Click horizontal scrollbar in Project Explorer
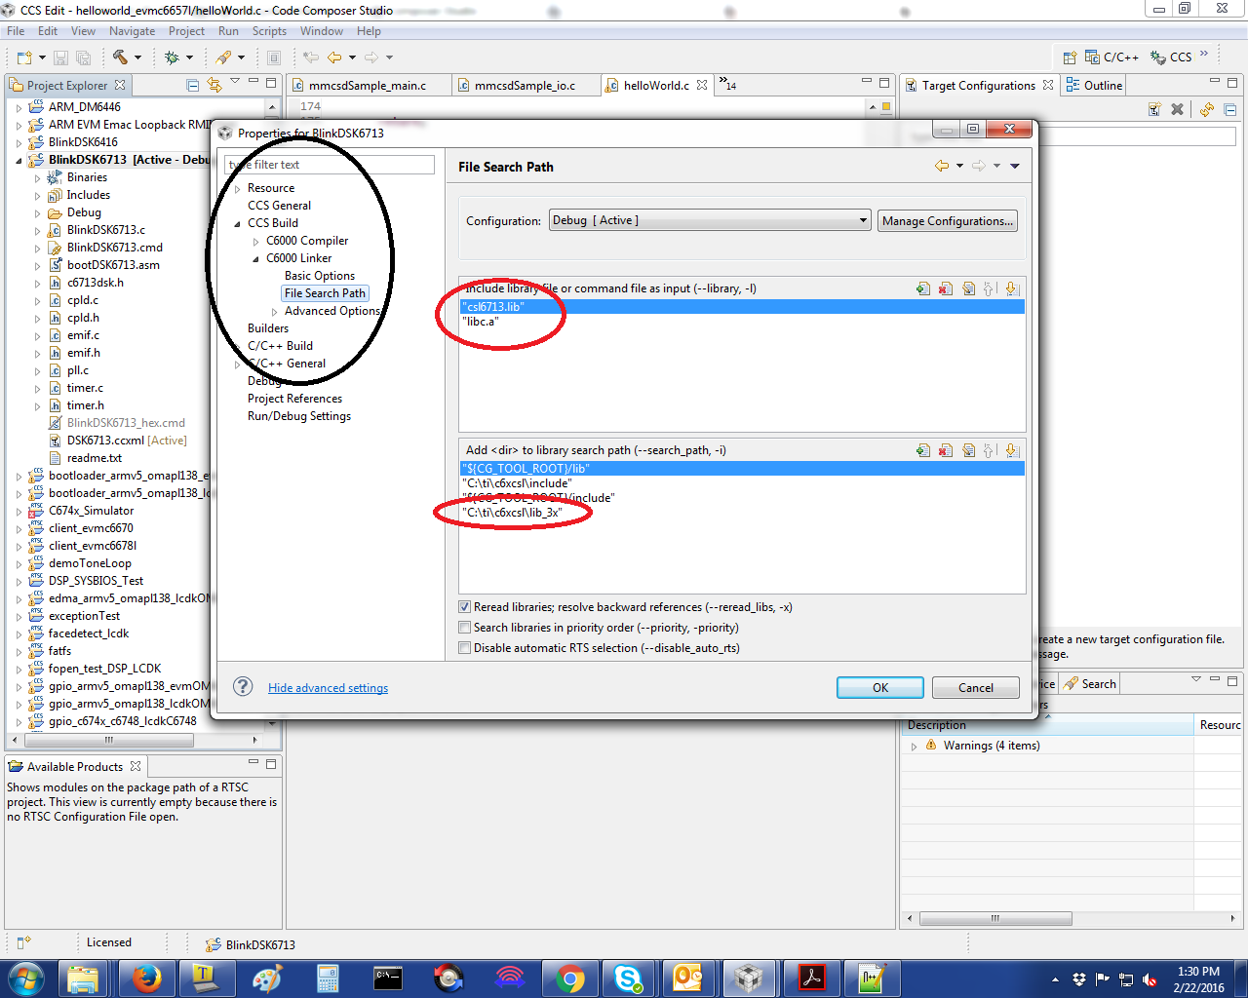Viewport: 1248px width, 998px height. click(x=108, y=741)
